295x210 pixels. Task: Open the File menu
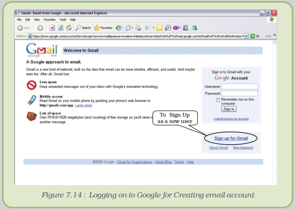[x=19, y=20]
